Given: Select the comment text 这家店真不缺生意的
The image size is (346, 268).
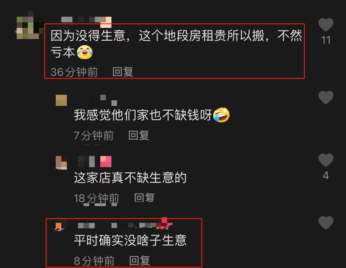Looking at the screenshot, I should 130,177.
